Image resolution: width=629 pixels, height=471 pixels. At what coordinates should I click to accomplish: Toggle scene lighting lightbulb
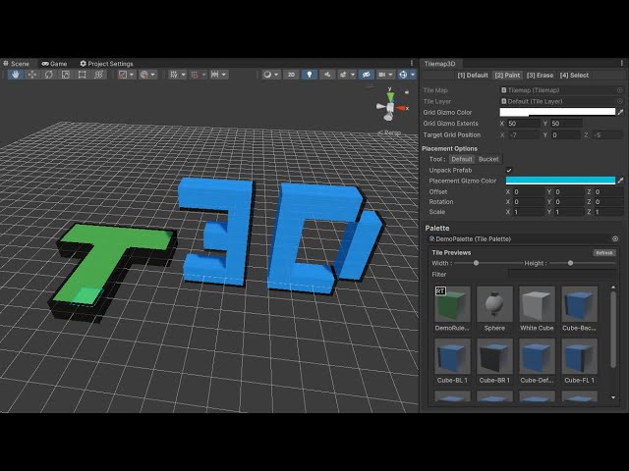pos(310,75)
